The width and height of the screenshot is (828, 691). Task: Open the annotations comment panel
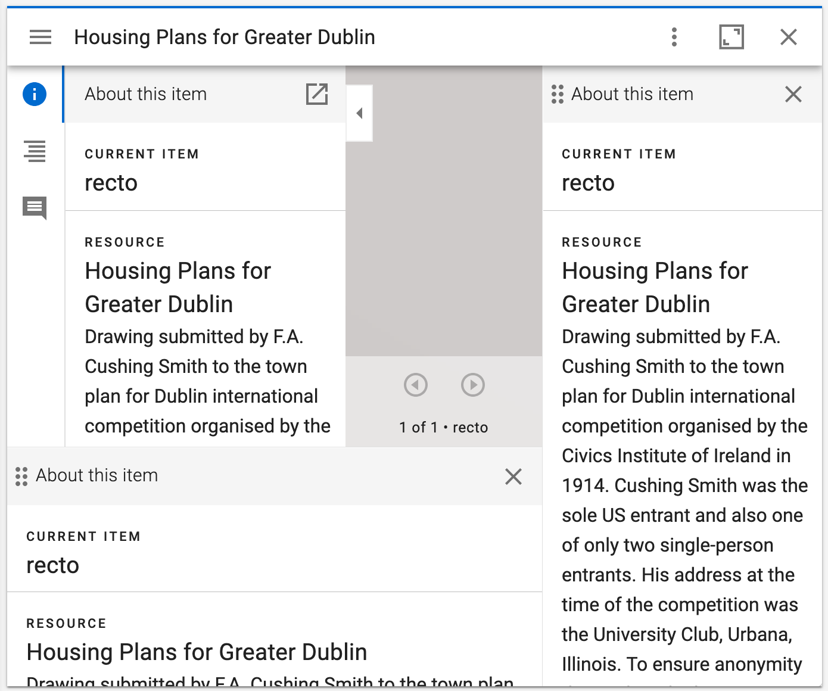(x=34, y=208)
